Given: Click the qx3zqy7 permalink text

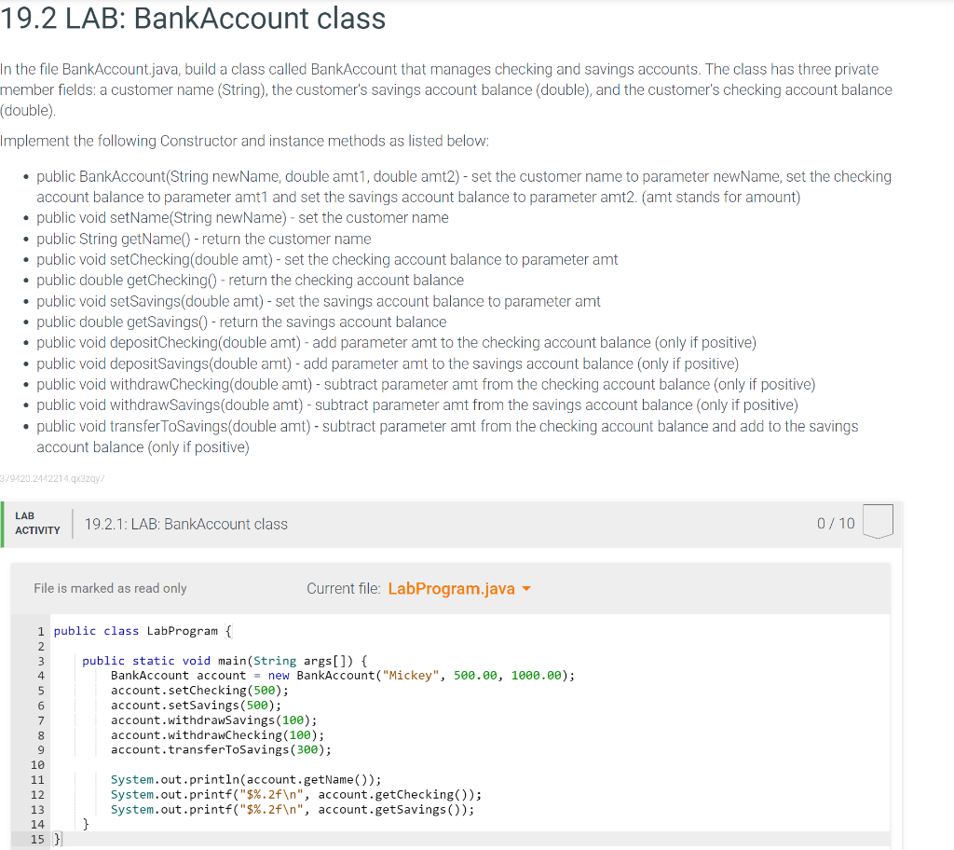Looking at the screenshot, I should click(53, 477).
